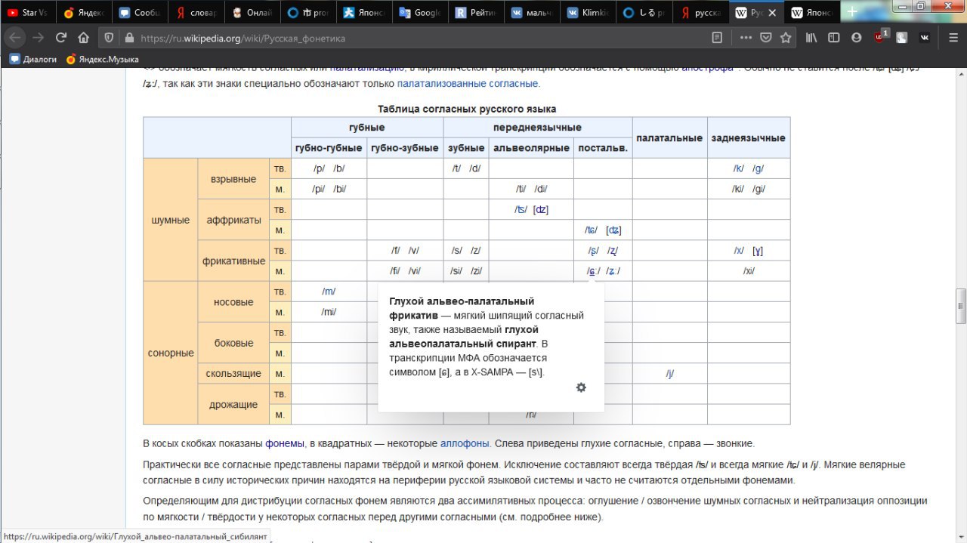Click the /j/ palatal glide link
Viewport: 967px width, 543px height.
pos(669,374)
